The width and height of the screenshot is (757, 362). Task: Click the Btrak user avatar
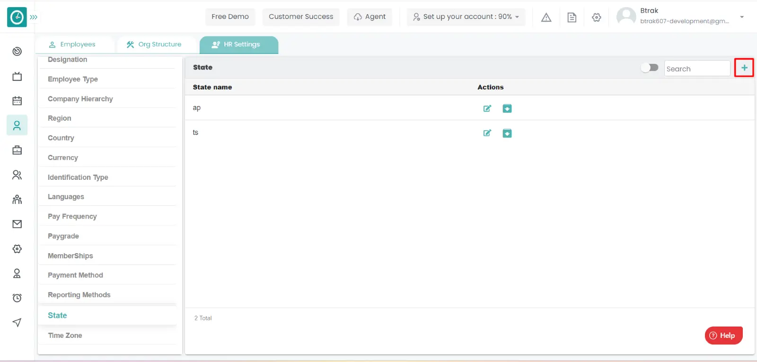[626, 17]
